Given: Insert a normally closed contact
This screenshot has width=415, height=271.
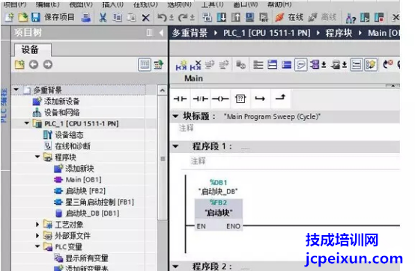Looking at the screenshot, I should [x=200, y=99].
